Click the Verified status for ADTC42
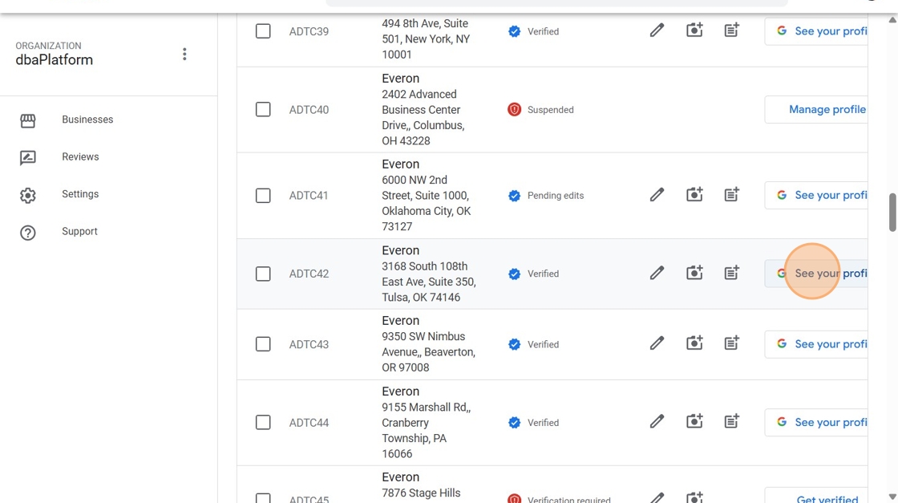The height and width of the screenshot is (503, 898). point(533,274)
